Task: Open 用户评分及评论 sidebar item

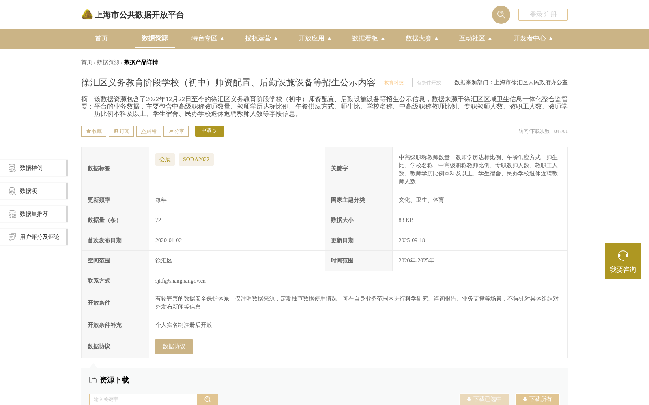Action: (34, 237)
